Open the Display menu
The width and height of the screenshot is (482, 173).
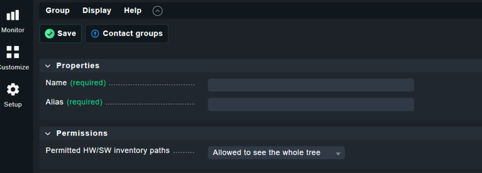click(x=97, y=11)
